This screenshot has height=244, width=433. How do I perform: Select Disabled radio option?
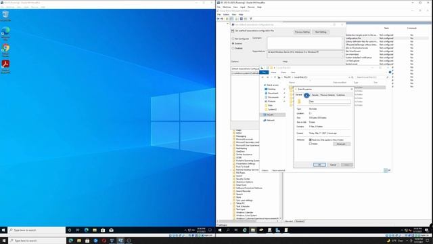point(233,48)
